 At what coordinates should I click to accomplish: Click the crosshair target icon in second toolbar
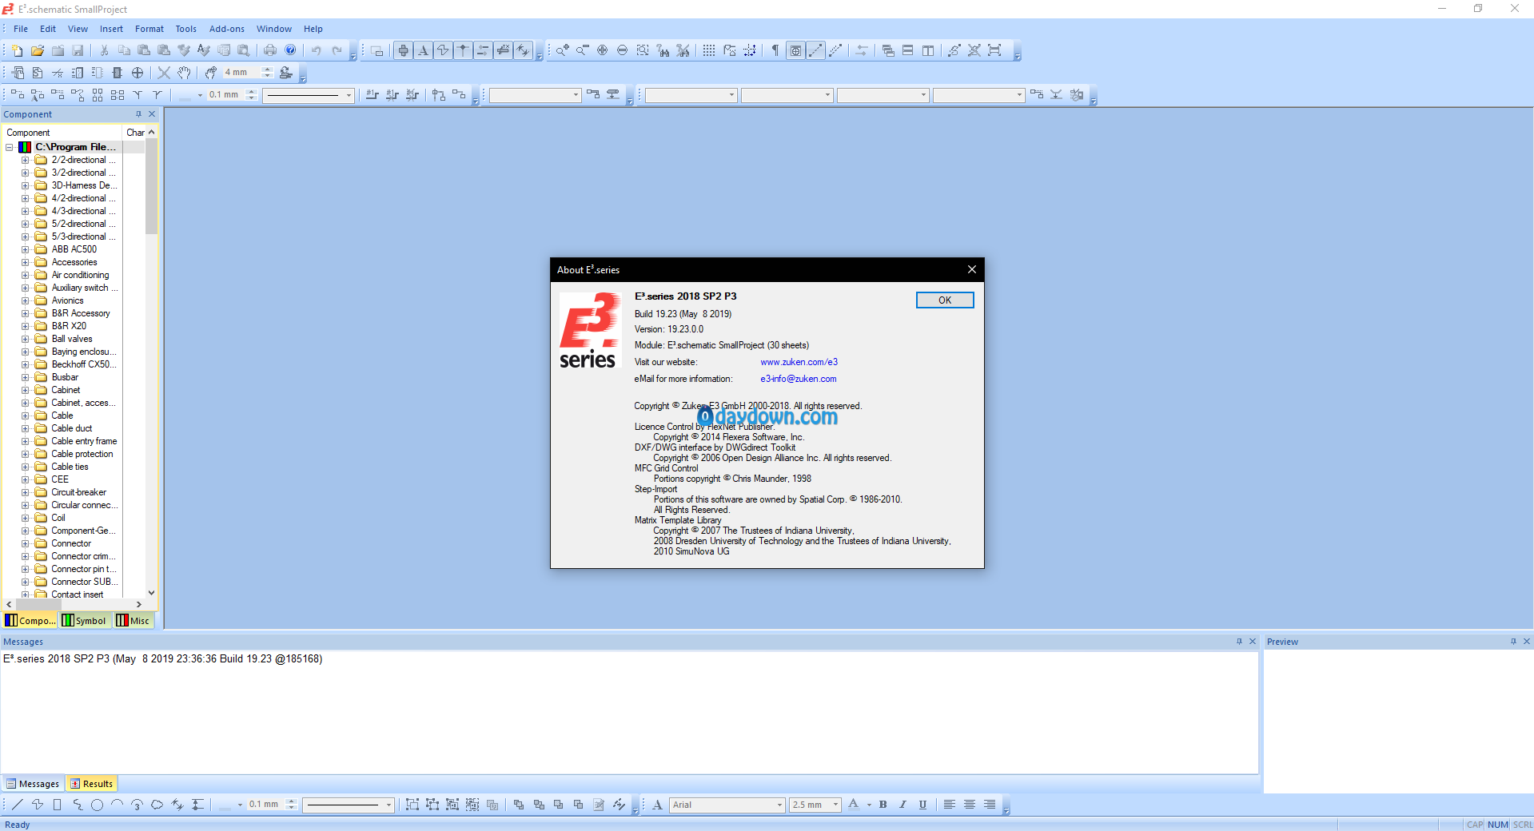(x=137, y=73)
